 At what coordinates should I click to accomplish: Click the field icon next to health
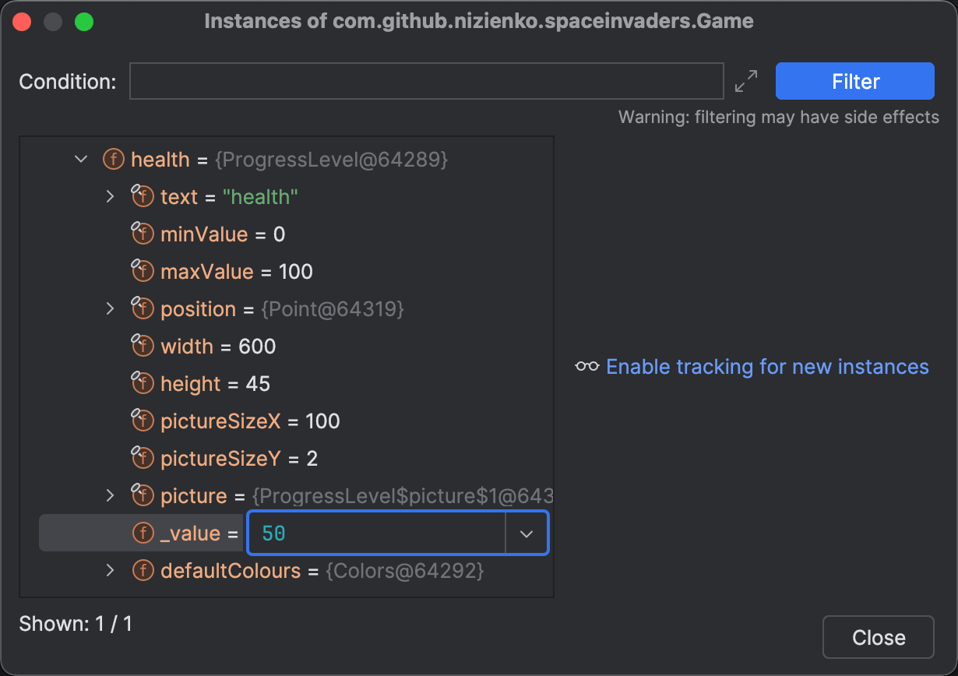click(x=114, y=160)
